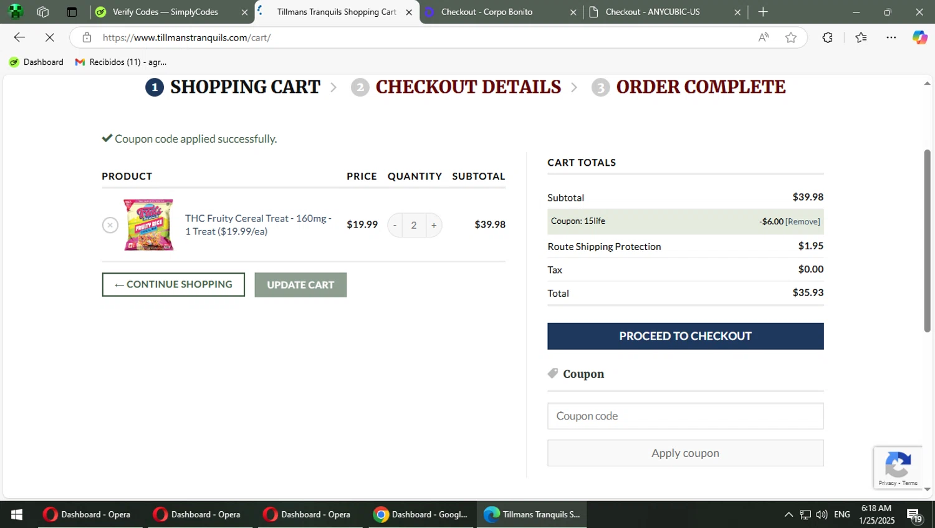
Task: Open network status tray icon
Action: pyautogui.click(x=805, y=514)
